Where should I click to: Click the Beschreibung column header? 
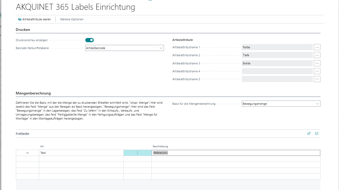[160, 146]
